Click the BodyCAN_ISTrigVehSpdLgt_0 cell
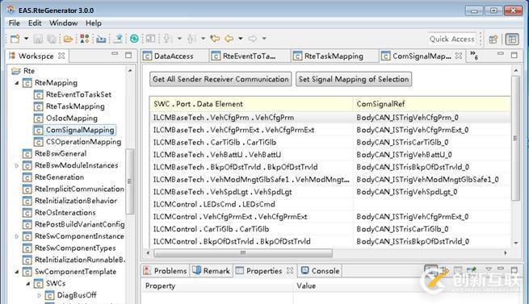This screenshot has height=304, width=529. tap(431, 192)
